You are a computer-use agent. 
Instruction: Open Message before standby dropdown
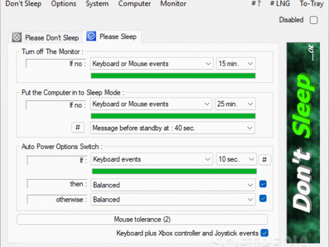coord(172,128)
